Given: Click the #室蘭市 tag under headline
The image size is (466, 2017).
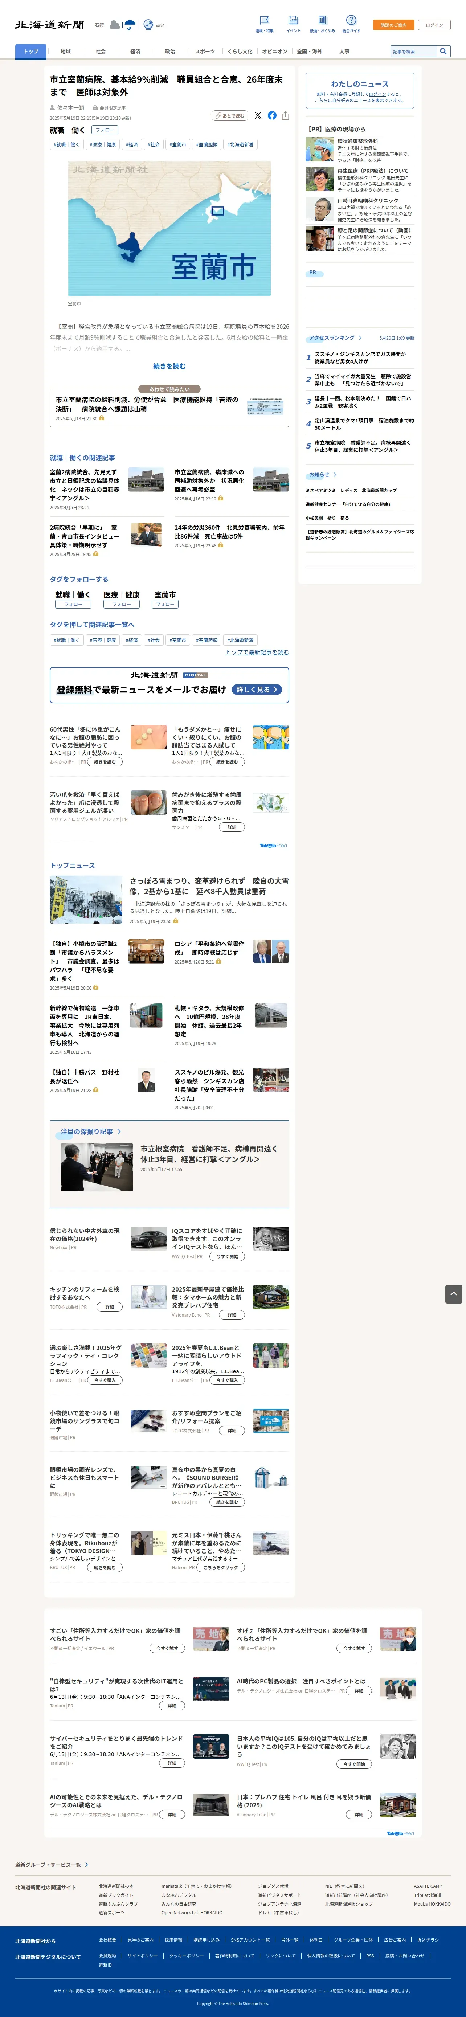Looking at the screenshot, I should point(178,145).
